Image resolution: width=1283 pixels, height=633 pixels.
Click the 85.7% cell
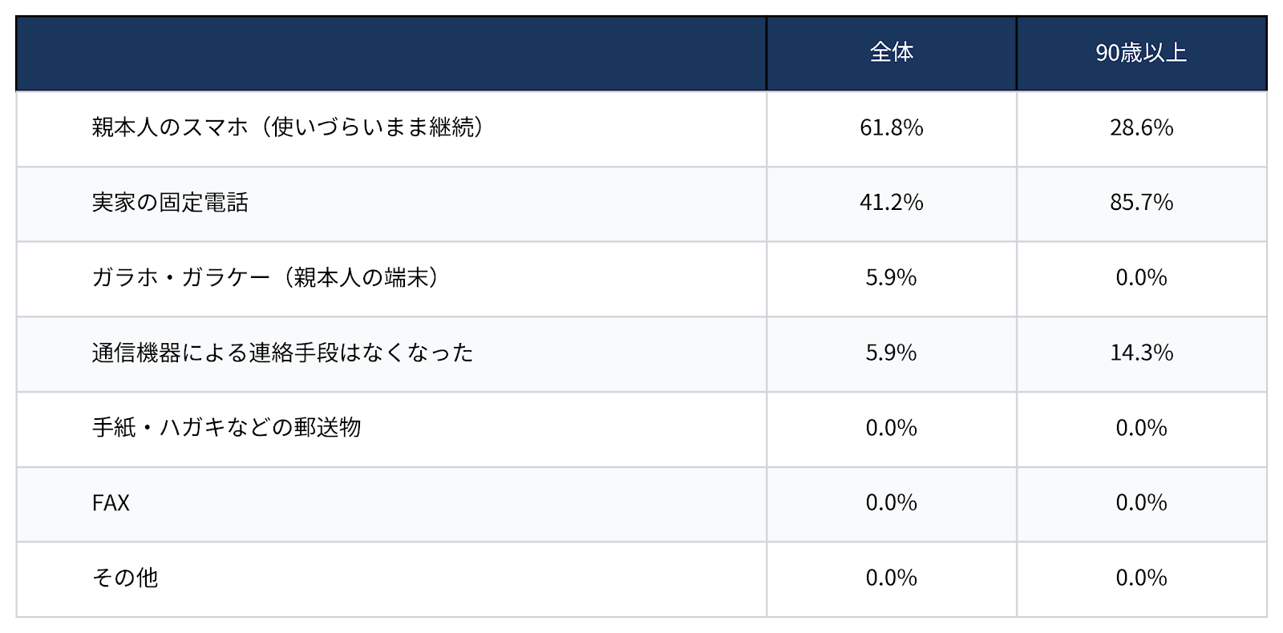click(1141, 203)
